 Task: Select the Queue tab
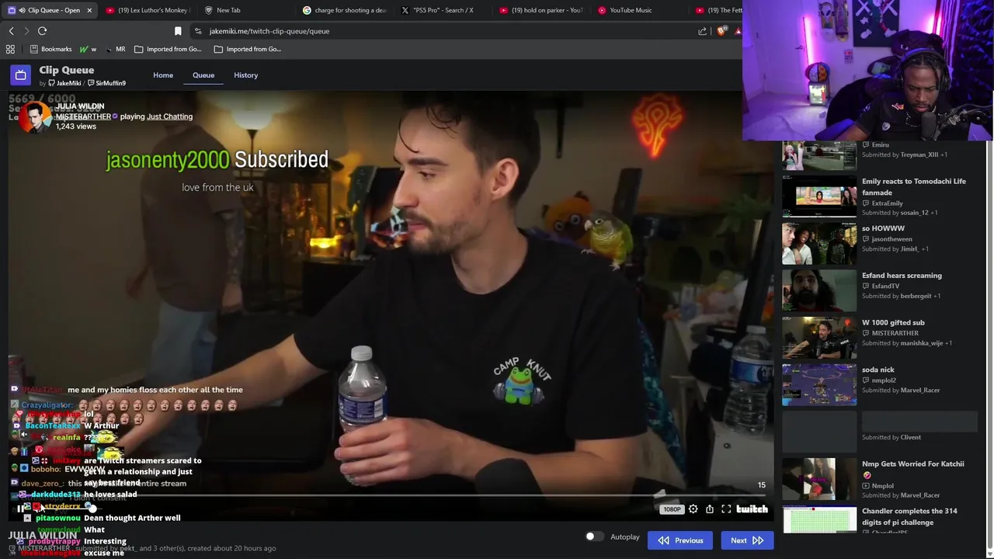coord(203,75)
